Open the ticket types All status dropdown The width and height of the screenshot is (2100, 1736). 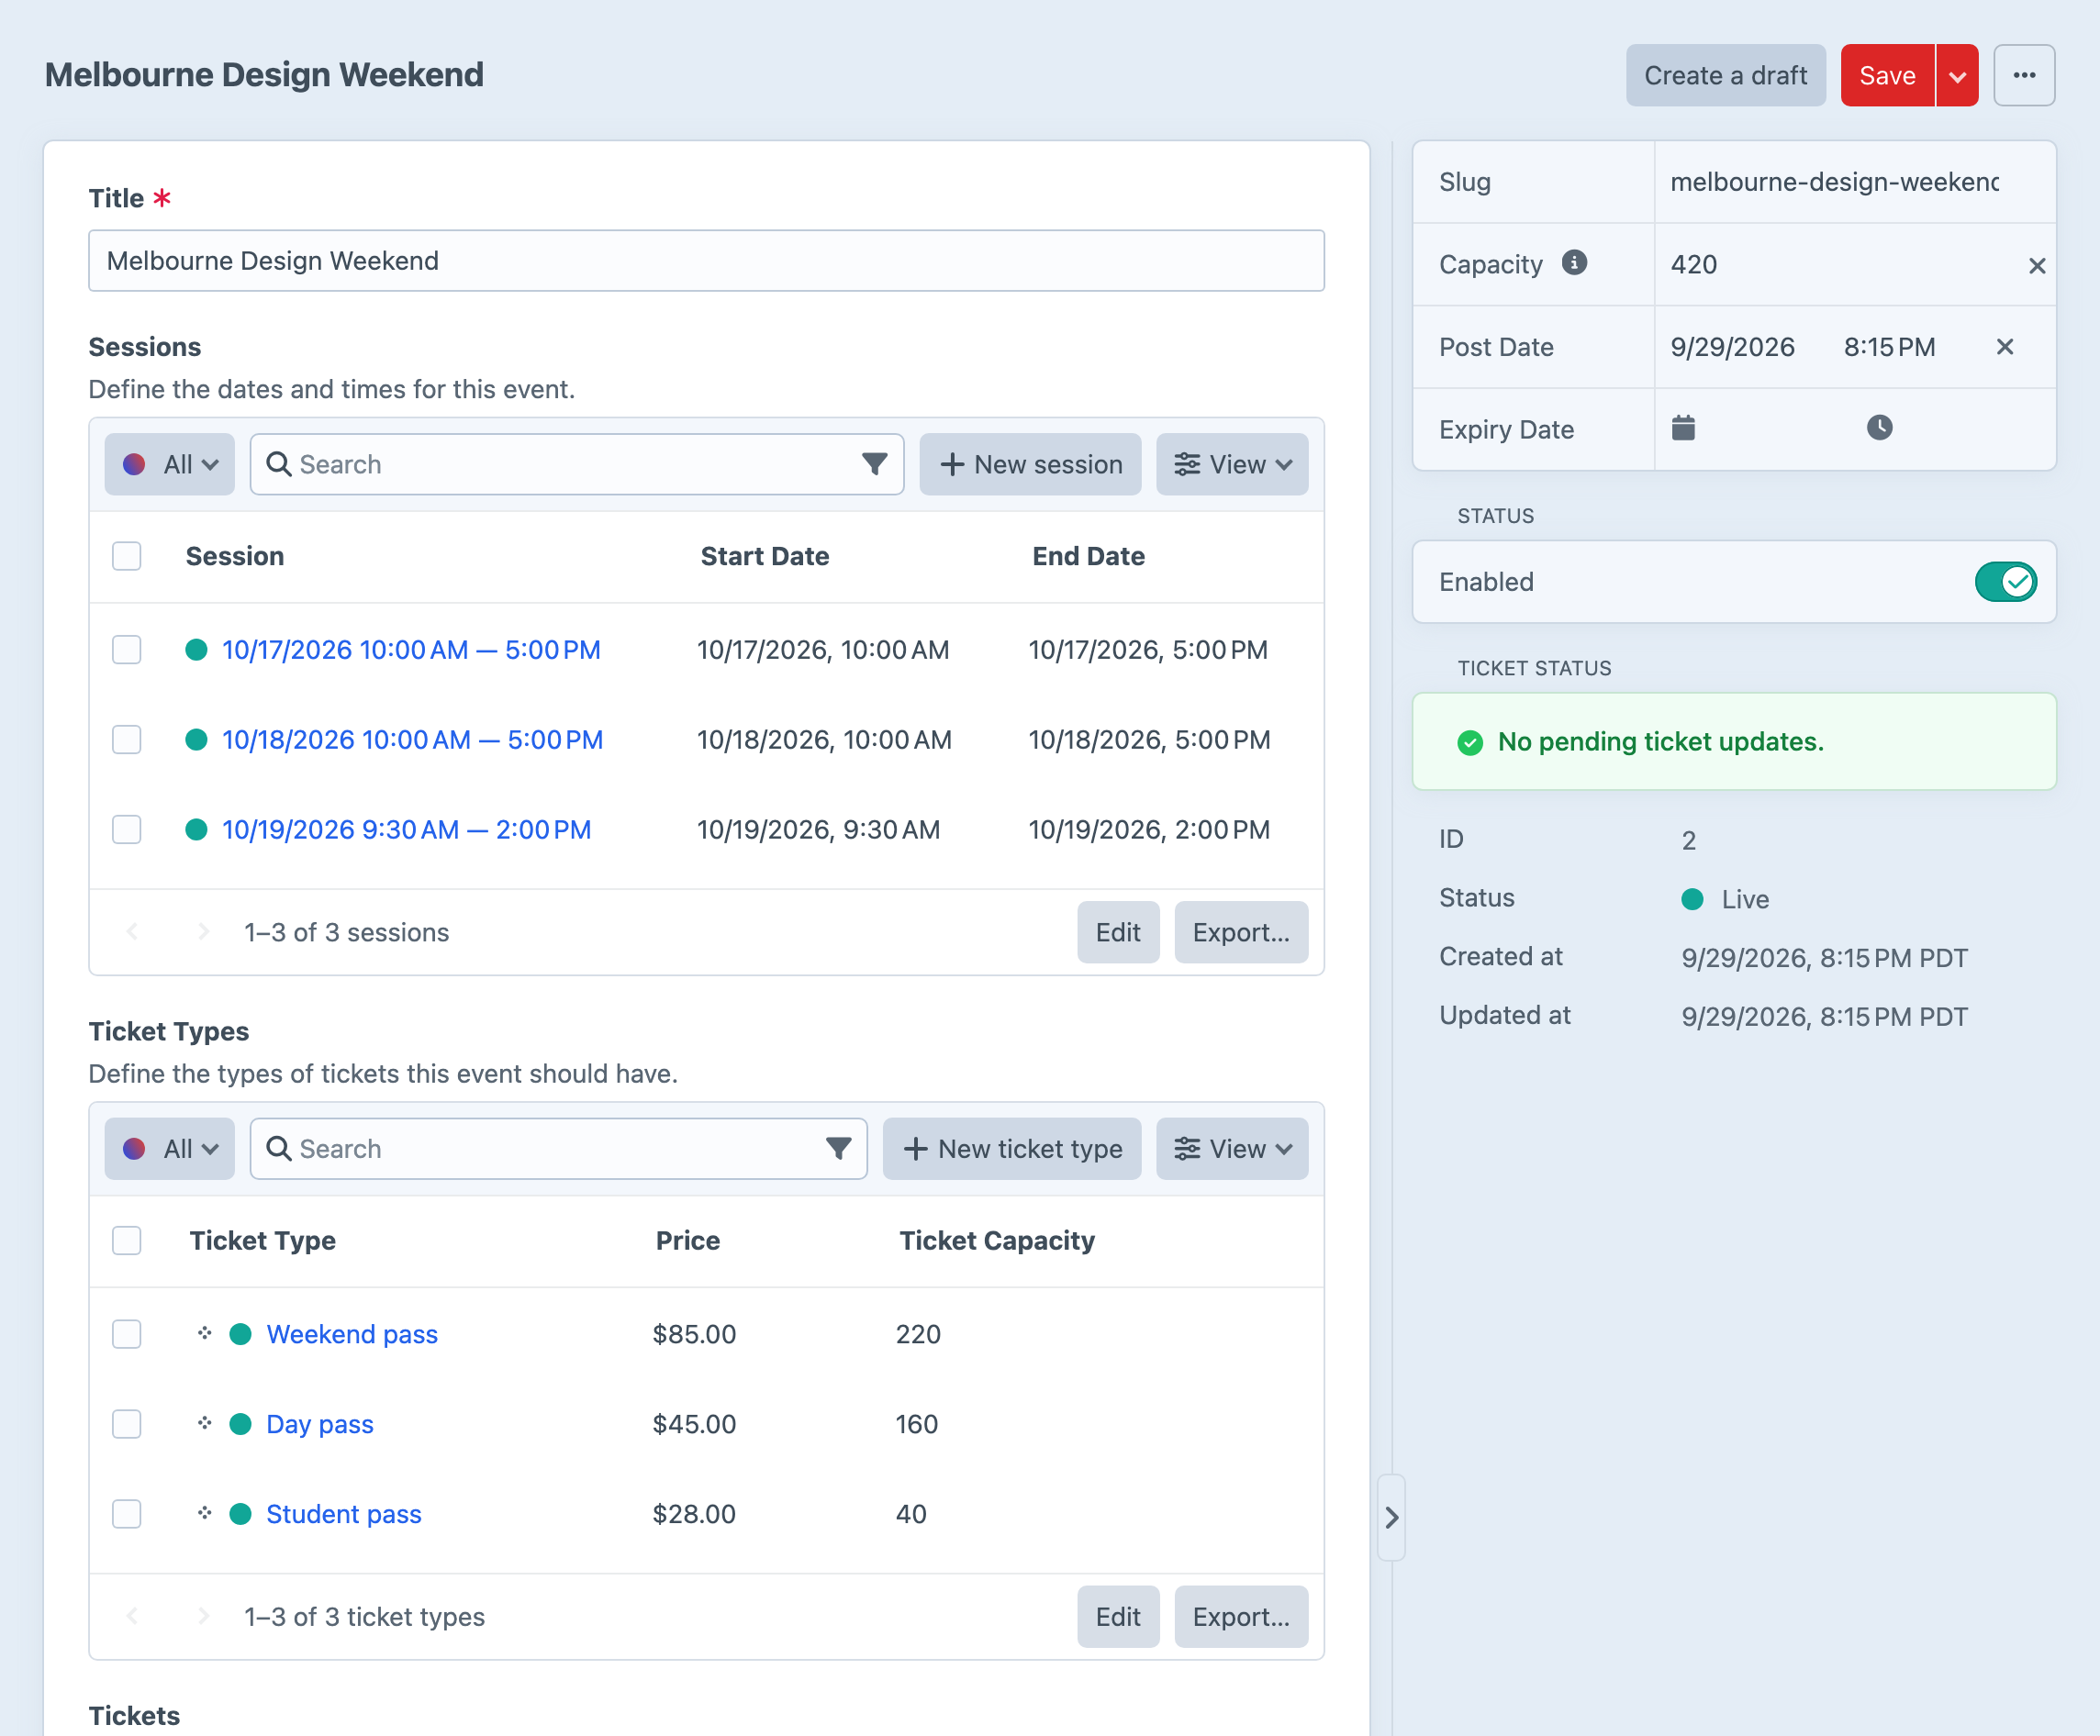pos(169,1149)
